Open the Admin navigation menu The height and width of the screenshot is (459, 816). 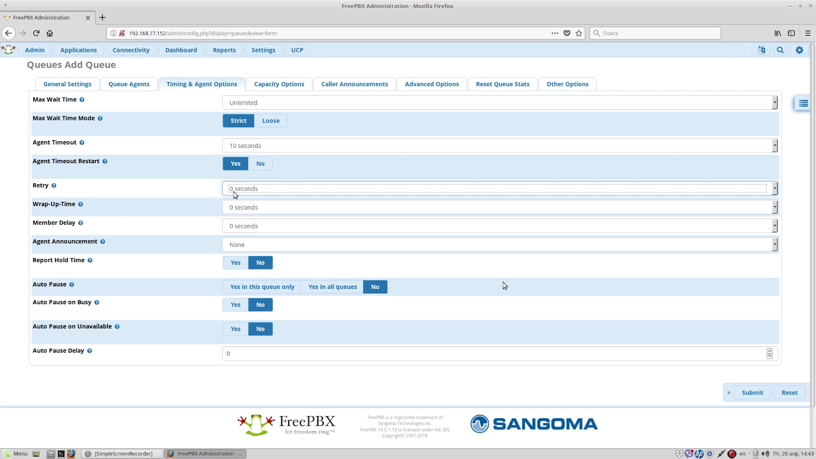(35, 50)
